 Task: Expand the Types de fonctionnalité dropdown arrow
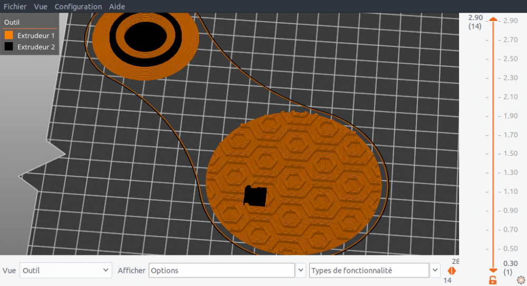coord(435,270)
